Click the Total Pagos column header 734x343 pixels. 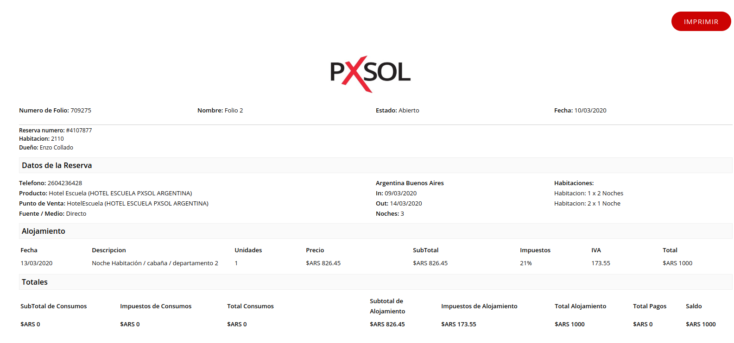(650, 306)
